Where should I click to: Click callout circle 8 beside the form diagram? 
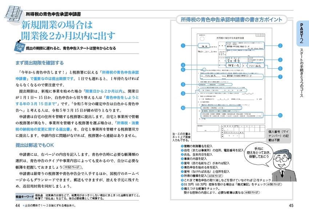pyautogui.click(x=183, y=84)
